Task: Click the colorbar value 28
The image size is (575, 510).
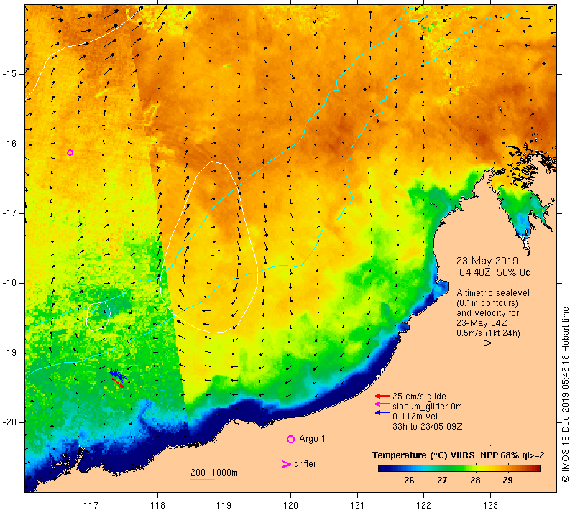Action: coord(475,480)
